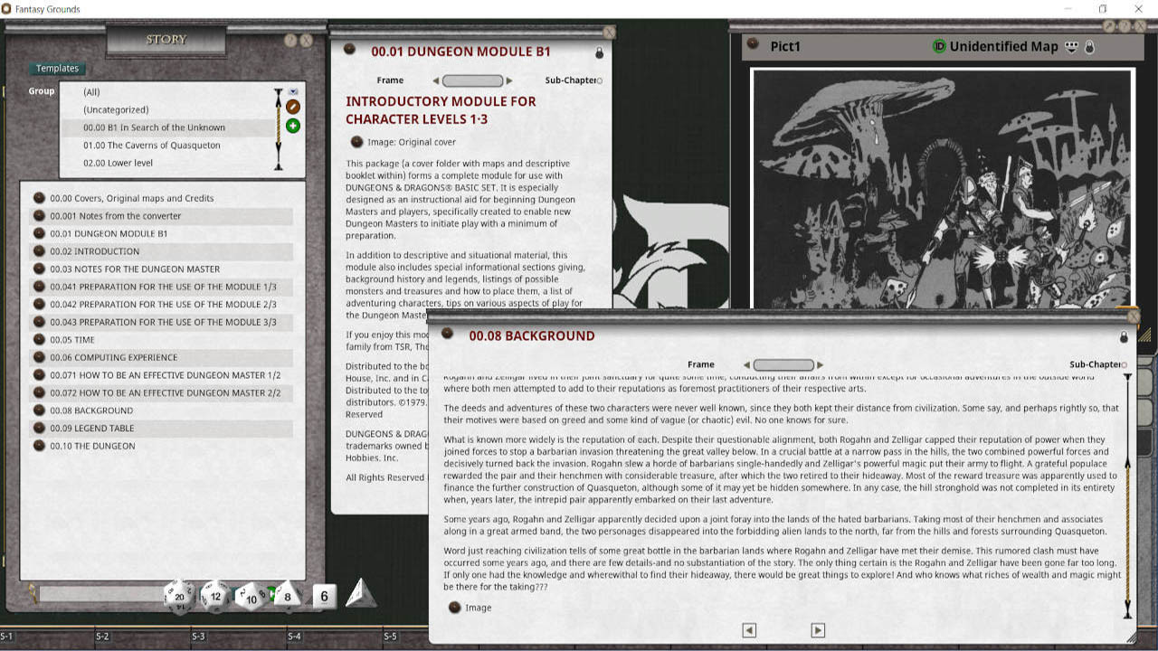Open story entry '00.09 LEGEND TABLE'
1158x651 pixels.
coord(92,429)
